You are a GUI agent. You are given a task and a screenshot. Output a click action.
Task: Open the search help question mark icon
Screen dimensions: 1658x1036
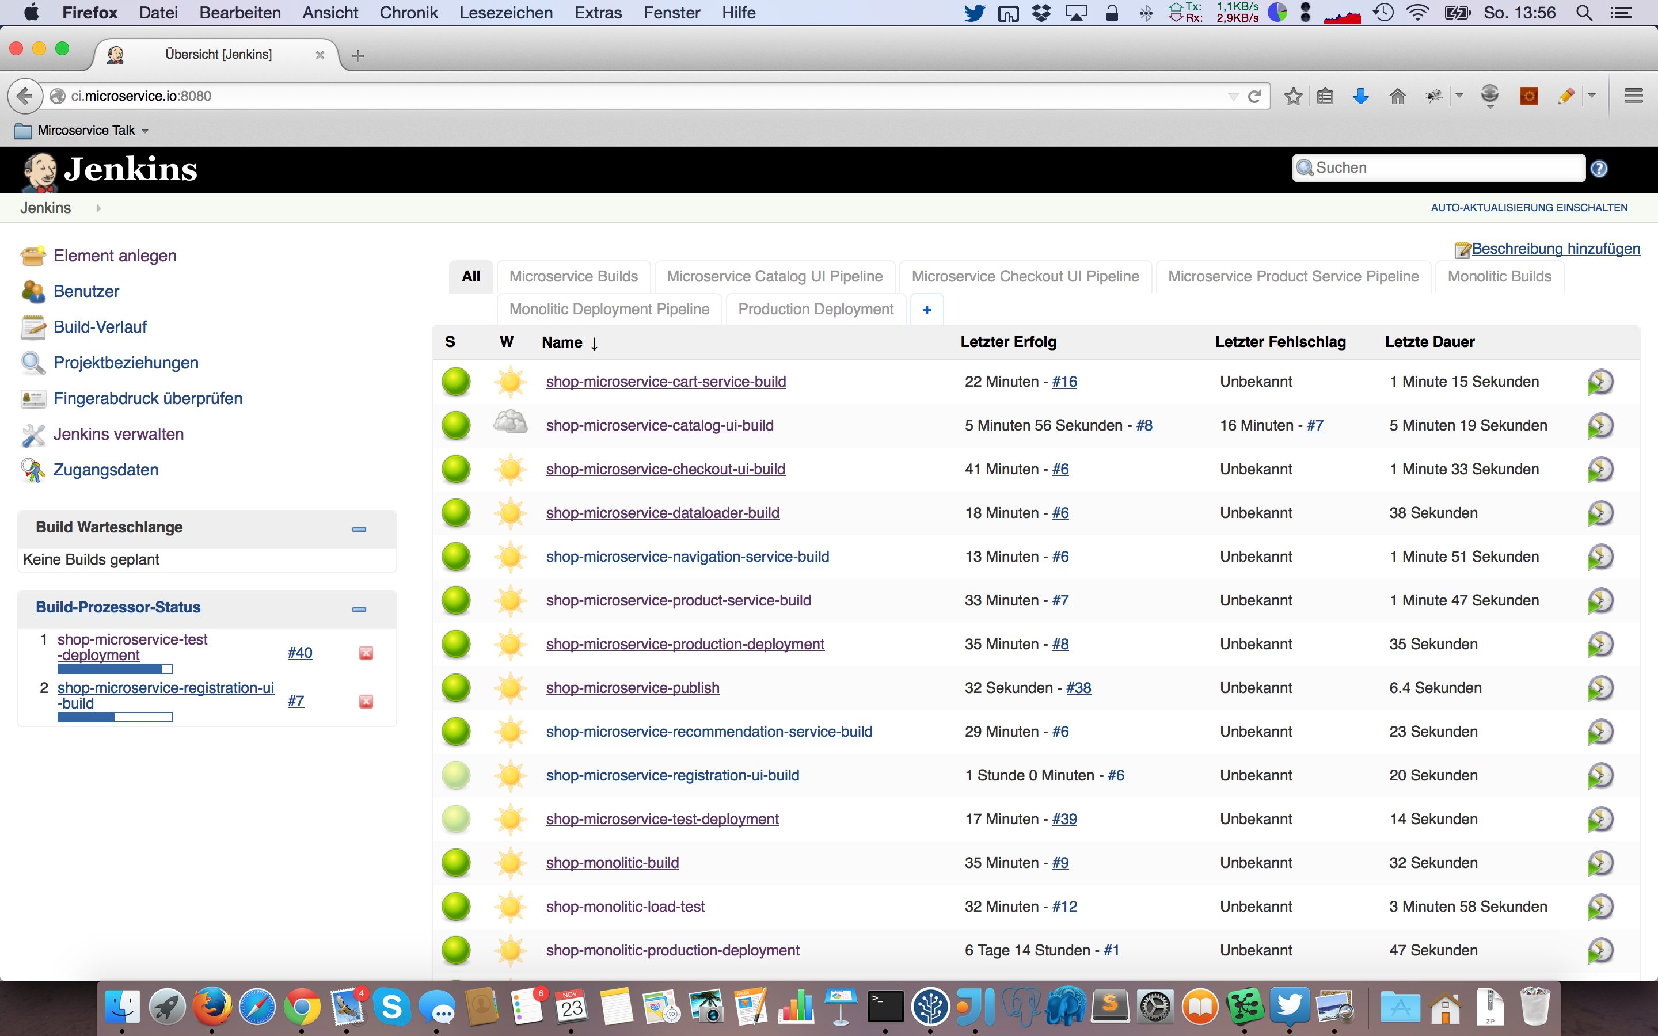[1599, 169]
